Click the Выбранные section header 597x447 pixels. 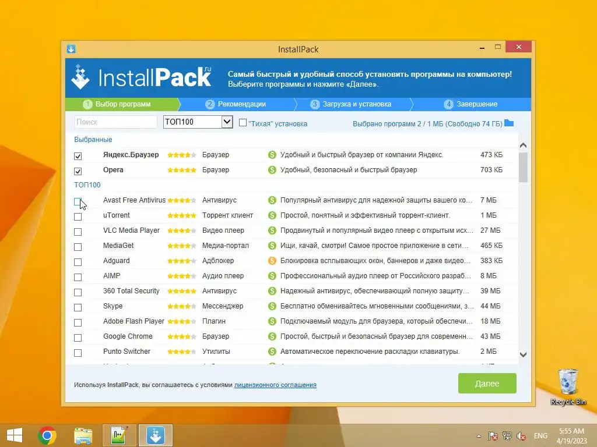tap(93, 140)
